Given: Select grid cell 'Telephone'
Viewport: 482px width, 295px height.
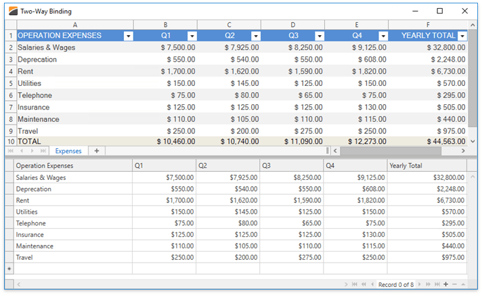Looking at the screenshot, I should (73, 223).
